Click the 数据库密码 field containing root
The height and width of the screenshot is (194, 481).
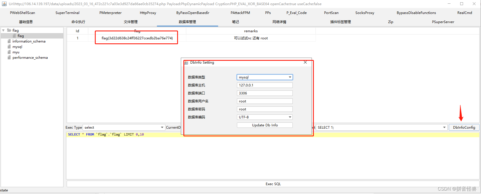[x=265, y=109]
